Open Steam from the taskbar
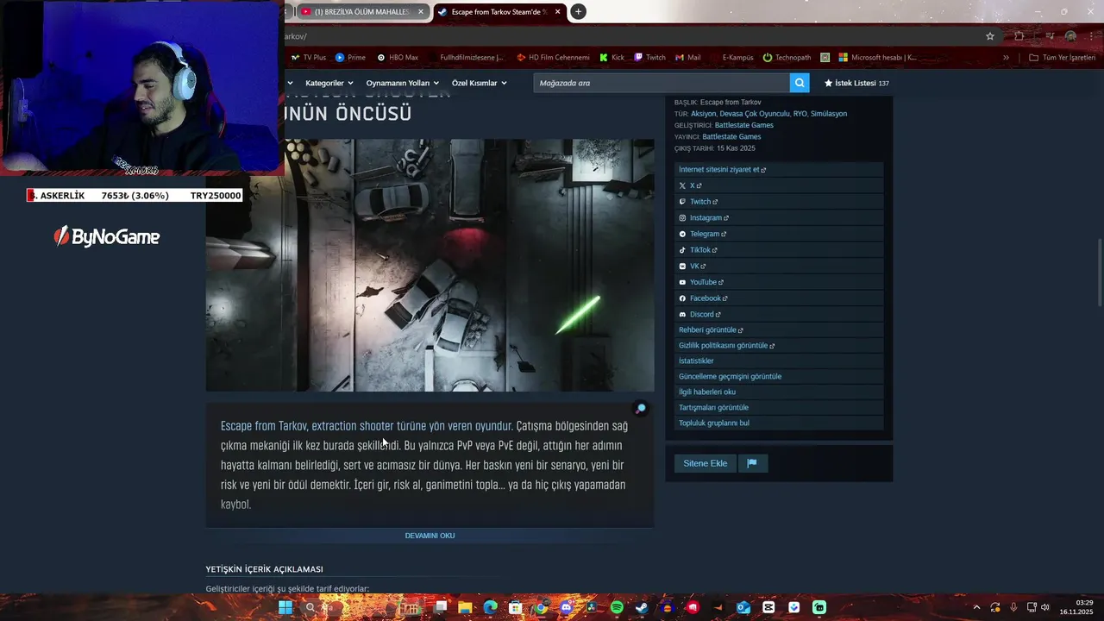The width and height of the screenshot is (1104, 621). tap(642, 607)
